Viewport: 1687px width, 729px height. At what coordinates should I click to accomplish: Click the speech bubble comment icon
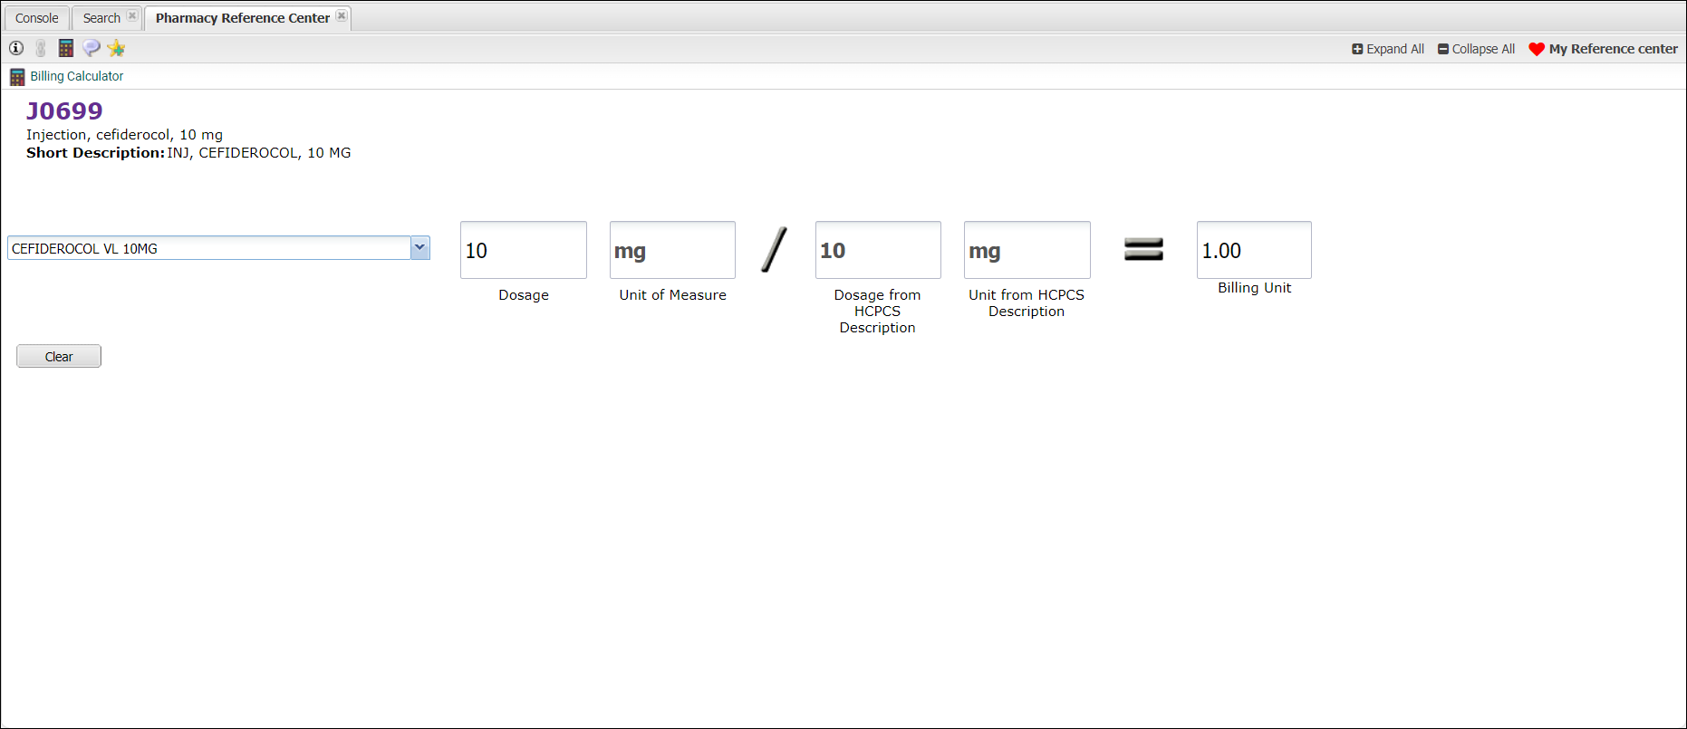tap(92, 48)
